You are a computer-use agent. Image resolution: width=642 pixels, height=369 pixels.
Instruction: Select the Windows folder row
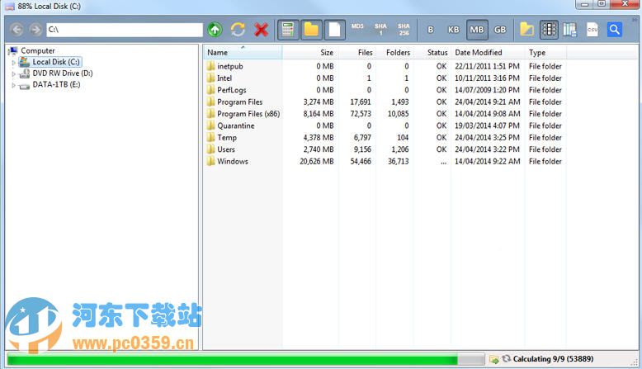pyautogui.click(x=385, y=161)
